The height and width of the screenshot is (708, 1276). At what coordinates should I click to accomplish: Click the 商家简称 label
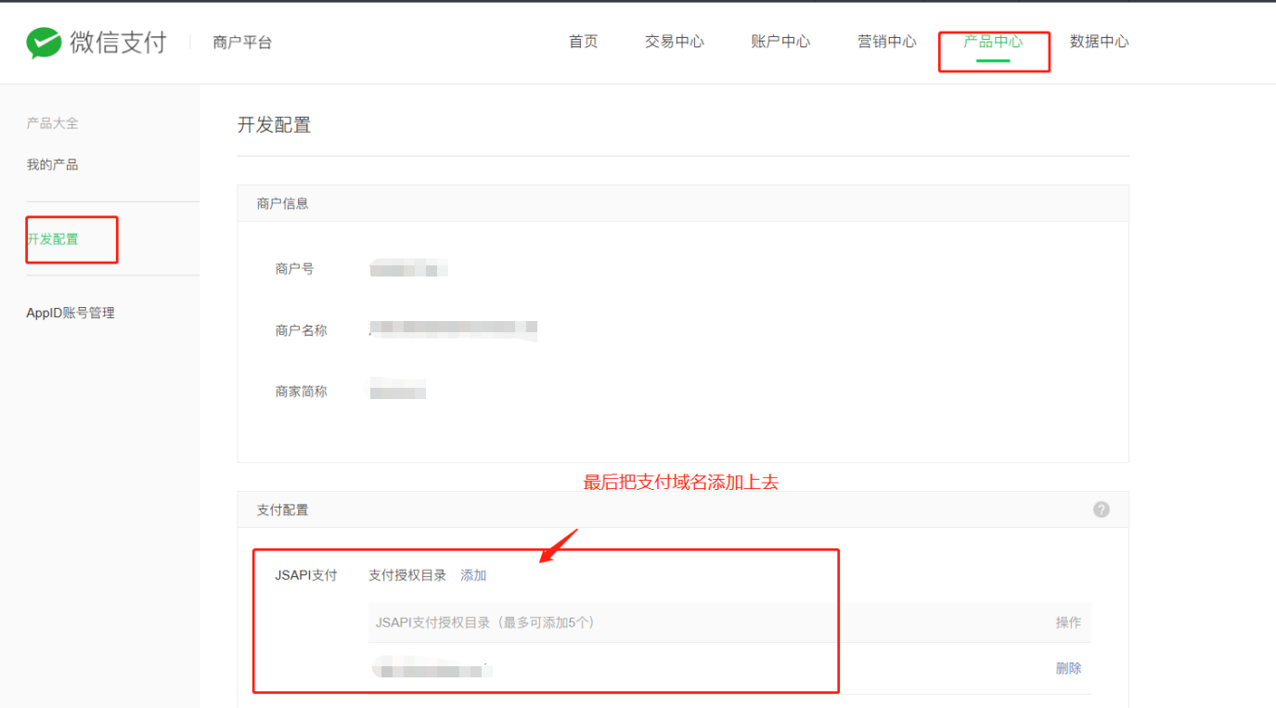coord(301,392)
